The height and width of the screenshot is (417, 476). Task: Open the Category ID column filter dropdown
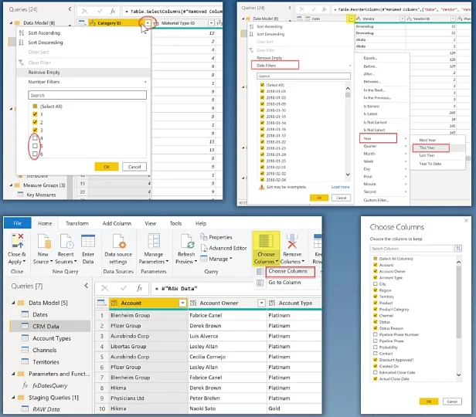[x=148, y=23]
